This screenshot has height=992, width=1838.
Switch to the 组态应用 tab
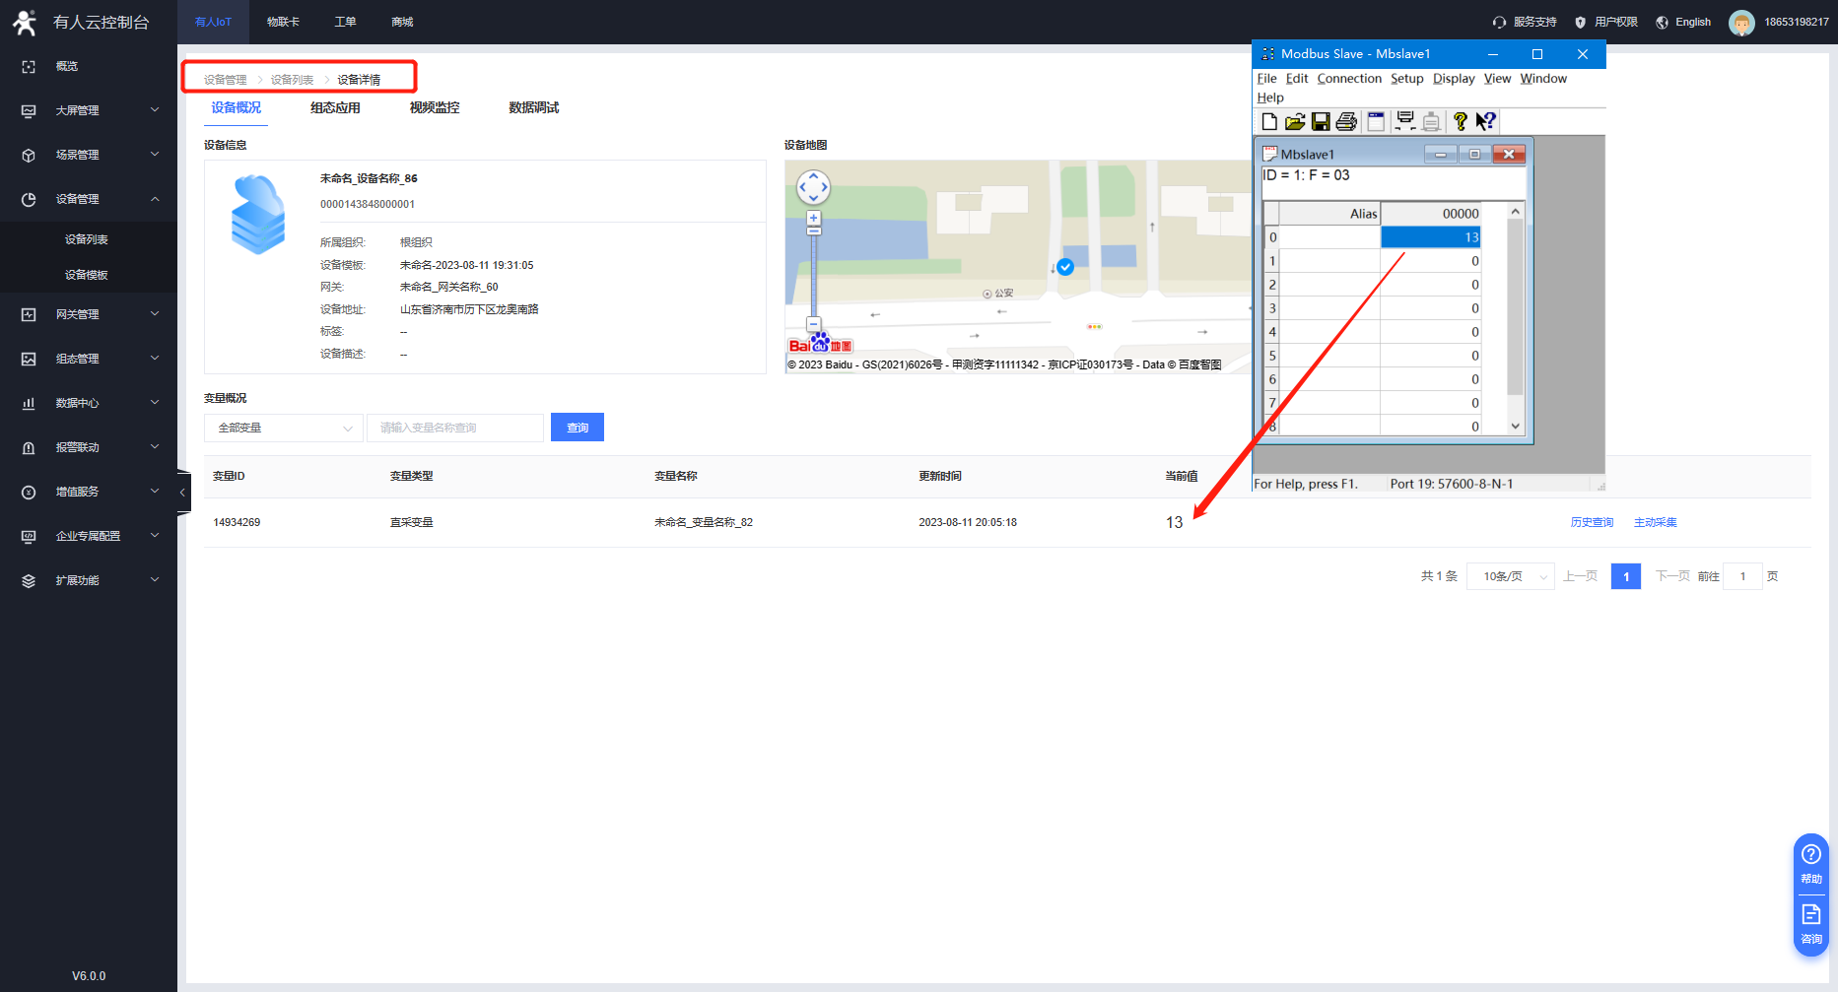(x=335, y=107)
